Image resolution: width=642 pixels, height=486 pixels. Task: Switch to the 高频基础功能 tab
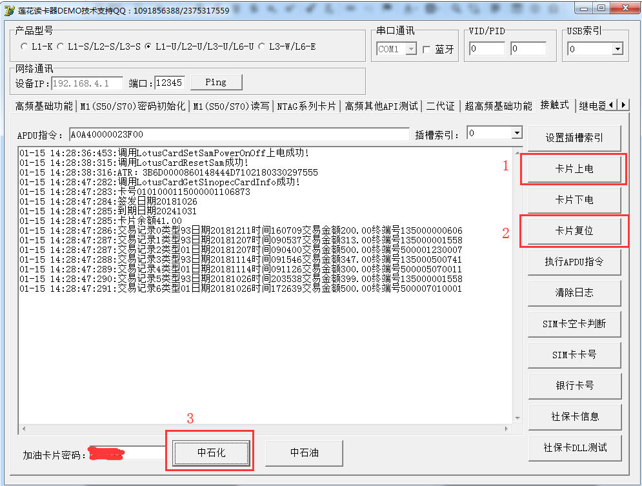click(44, 106)
